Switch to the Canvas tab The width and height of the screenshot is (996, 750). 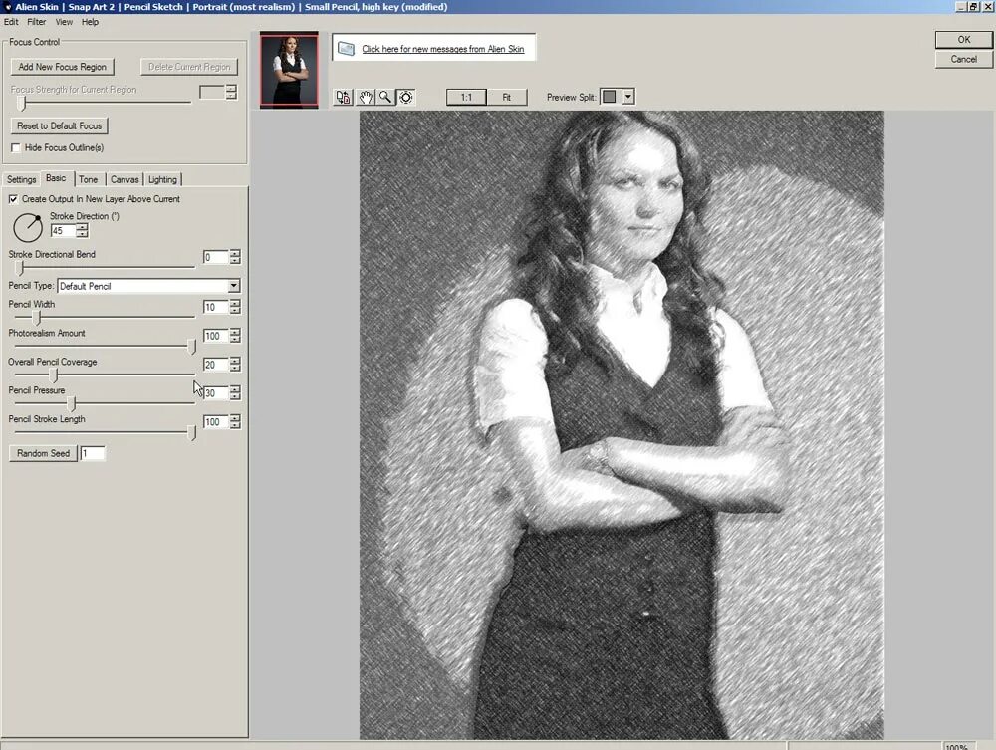[124, 179]
